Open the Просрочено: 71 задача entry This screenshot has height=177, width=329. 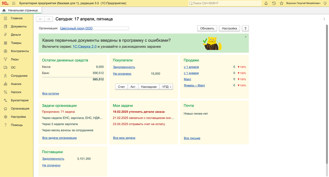58,112
